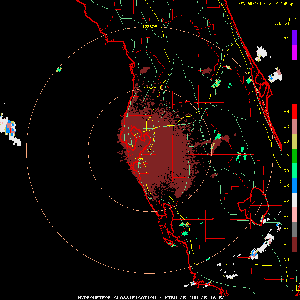Viewport: 300px width, 300px height.
Task: Click the RF legend label
Action: click(x=286, y=37)
